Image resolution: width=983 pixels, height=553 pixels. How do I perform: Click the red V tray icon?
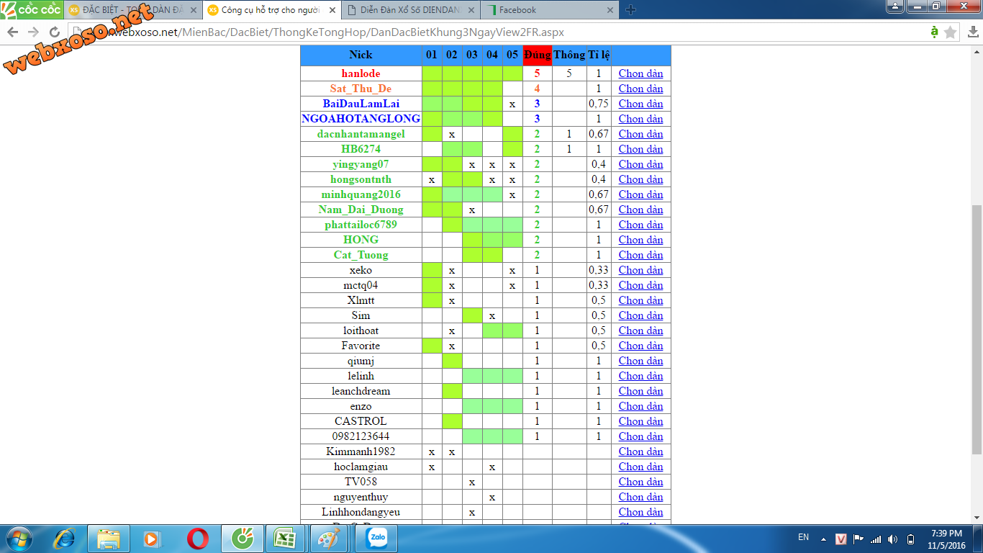[x=841, y=539]
